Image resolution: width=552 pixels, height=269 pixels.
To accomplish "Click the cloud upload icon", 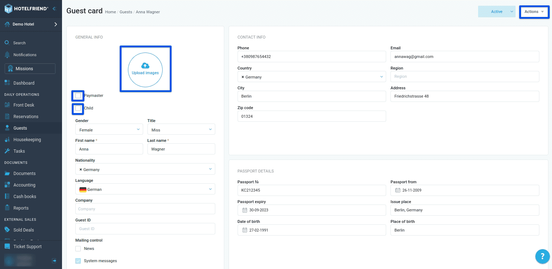I will coord(145,66).
